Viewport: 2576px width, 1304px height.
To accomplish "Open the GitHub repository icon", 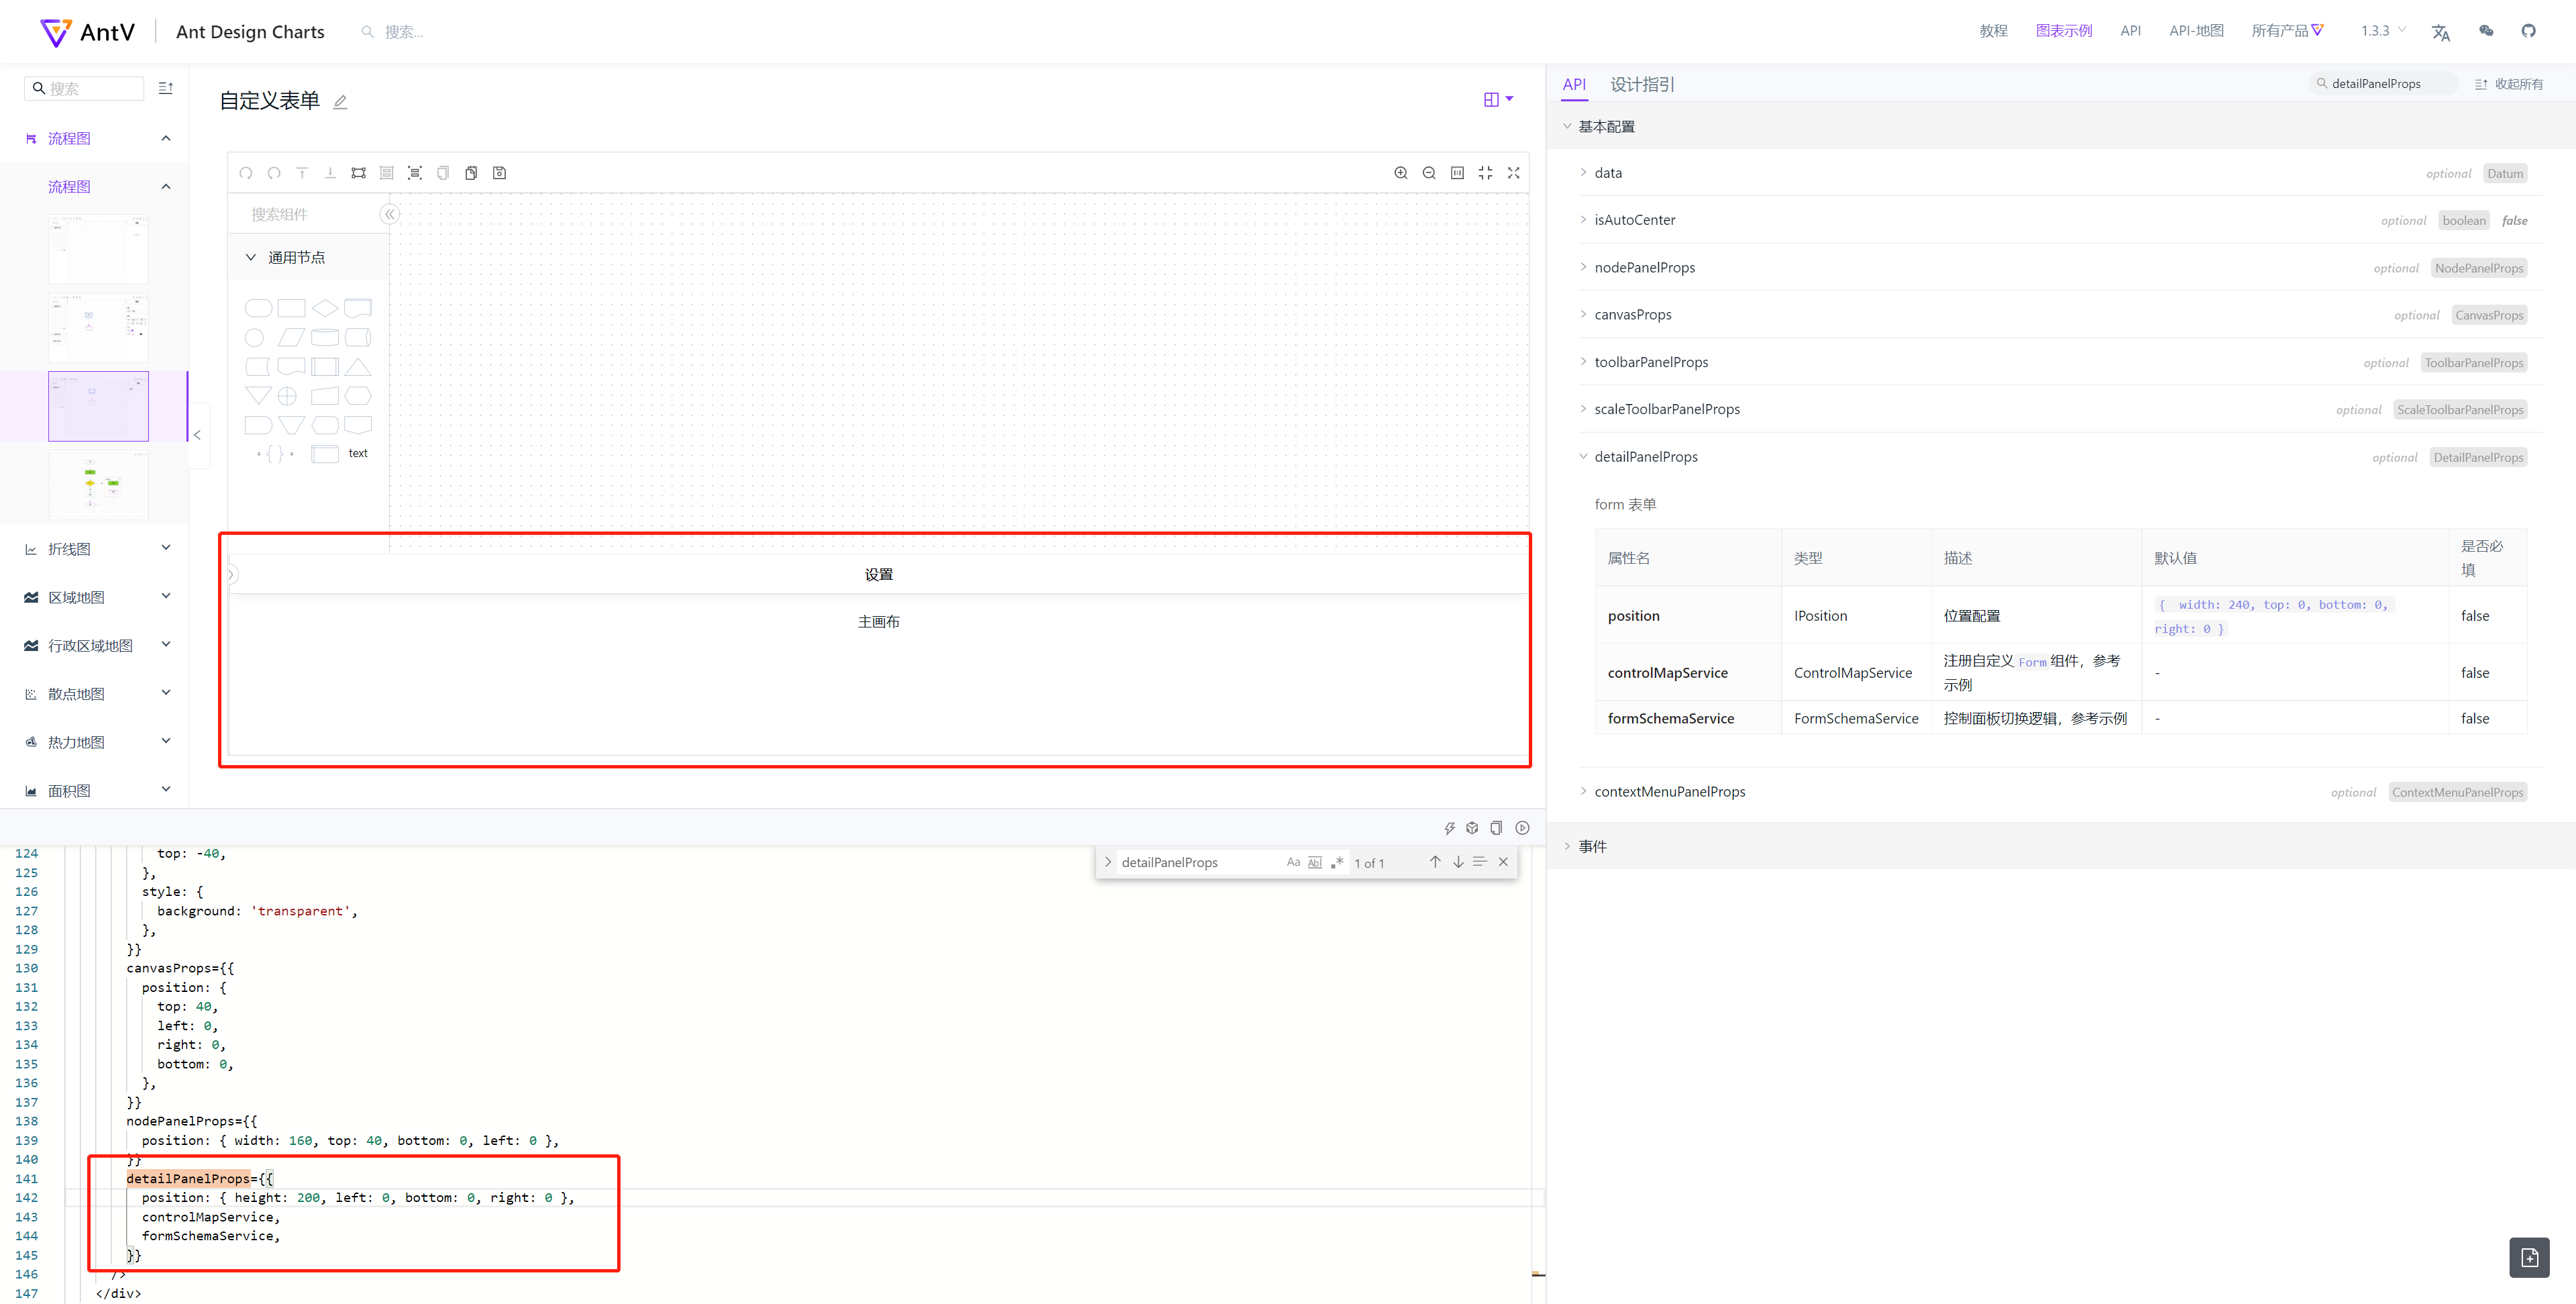I will (x=2528, y=31).
